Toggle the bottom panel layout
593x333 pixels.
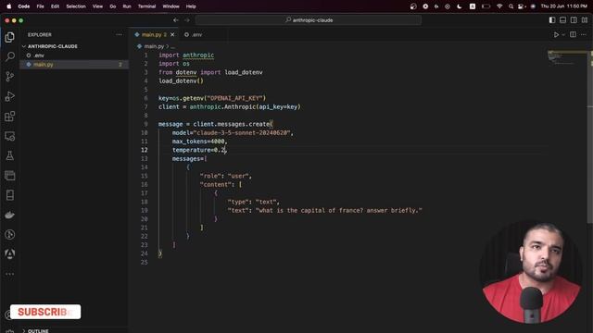click(x=562, y=20)
